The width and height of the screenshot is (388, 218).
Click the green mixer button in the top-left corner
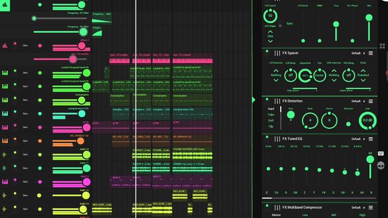[x=5, y=5]
